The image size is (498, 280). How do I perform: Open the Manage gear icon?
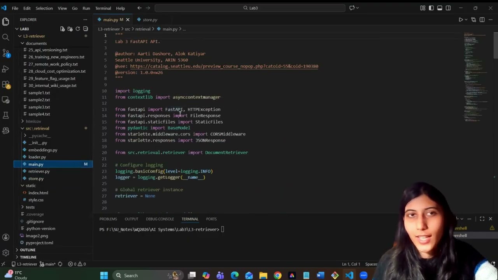coord(5,253)
